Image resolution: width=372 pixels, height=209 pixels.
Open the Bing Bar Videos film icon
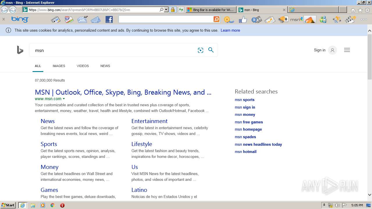coord(256,20)
